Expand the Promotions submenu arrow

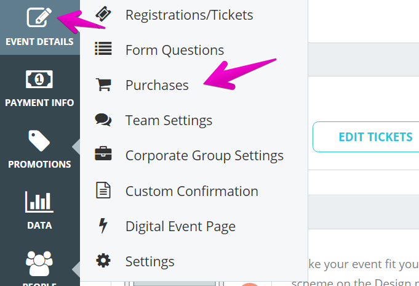pos(76,147)
